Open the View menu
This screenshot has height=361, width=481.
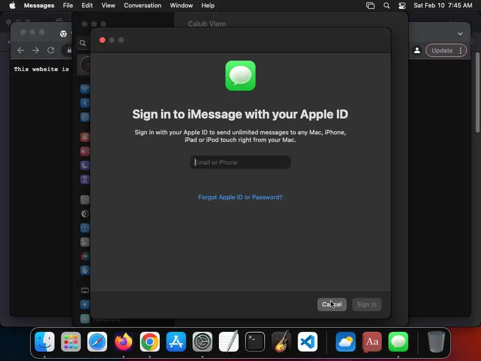pyautogui.click(x=109, y=5)
